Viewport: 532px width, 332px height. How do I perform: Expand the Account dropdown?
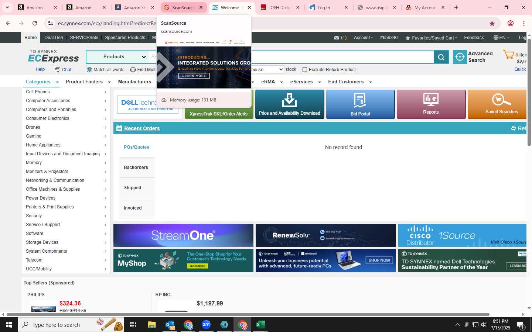click(x=363, y=38)
